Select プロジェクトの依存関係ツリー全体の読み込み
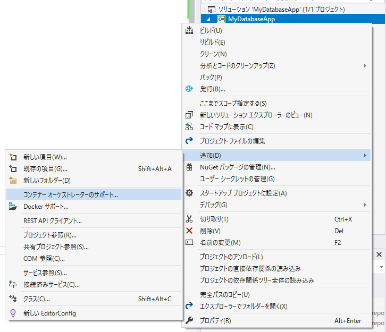Screen dimensions: 386x332 (x=276, y=280)
